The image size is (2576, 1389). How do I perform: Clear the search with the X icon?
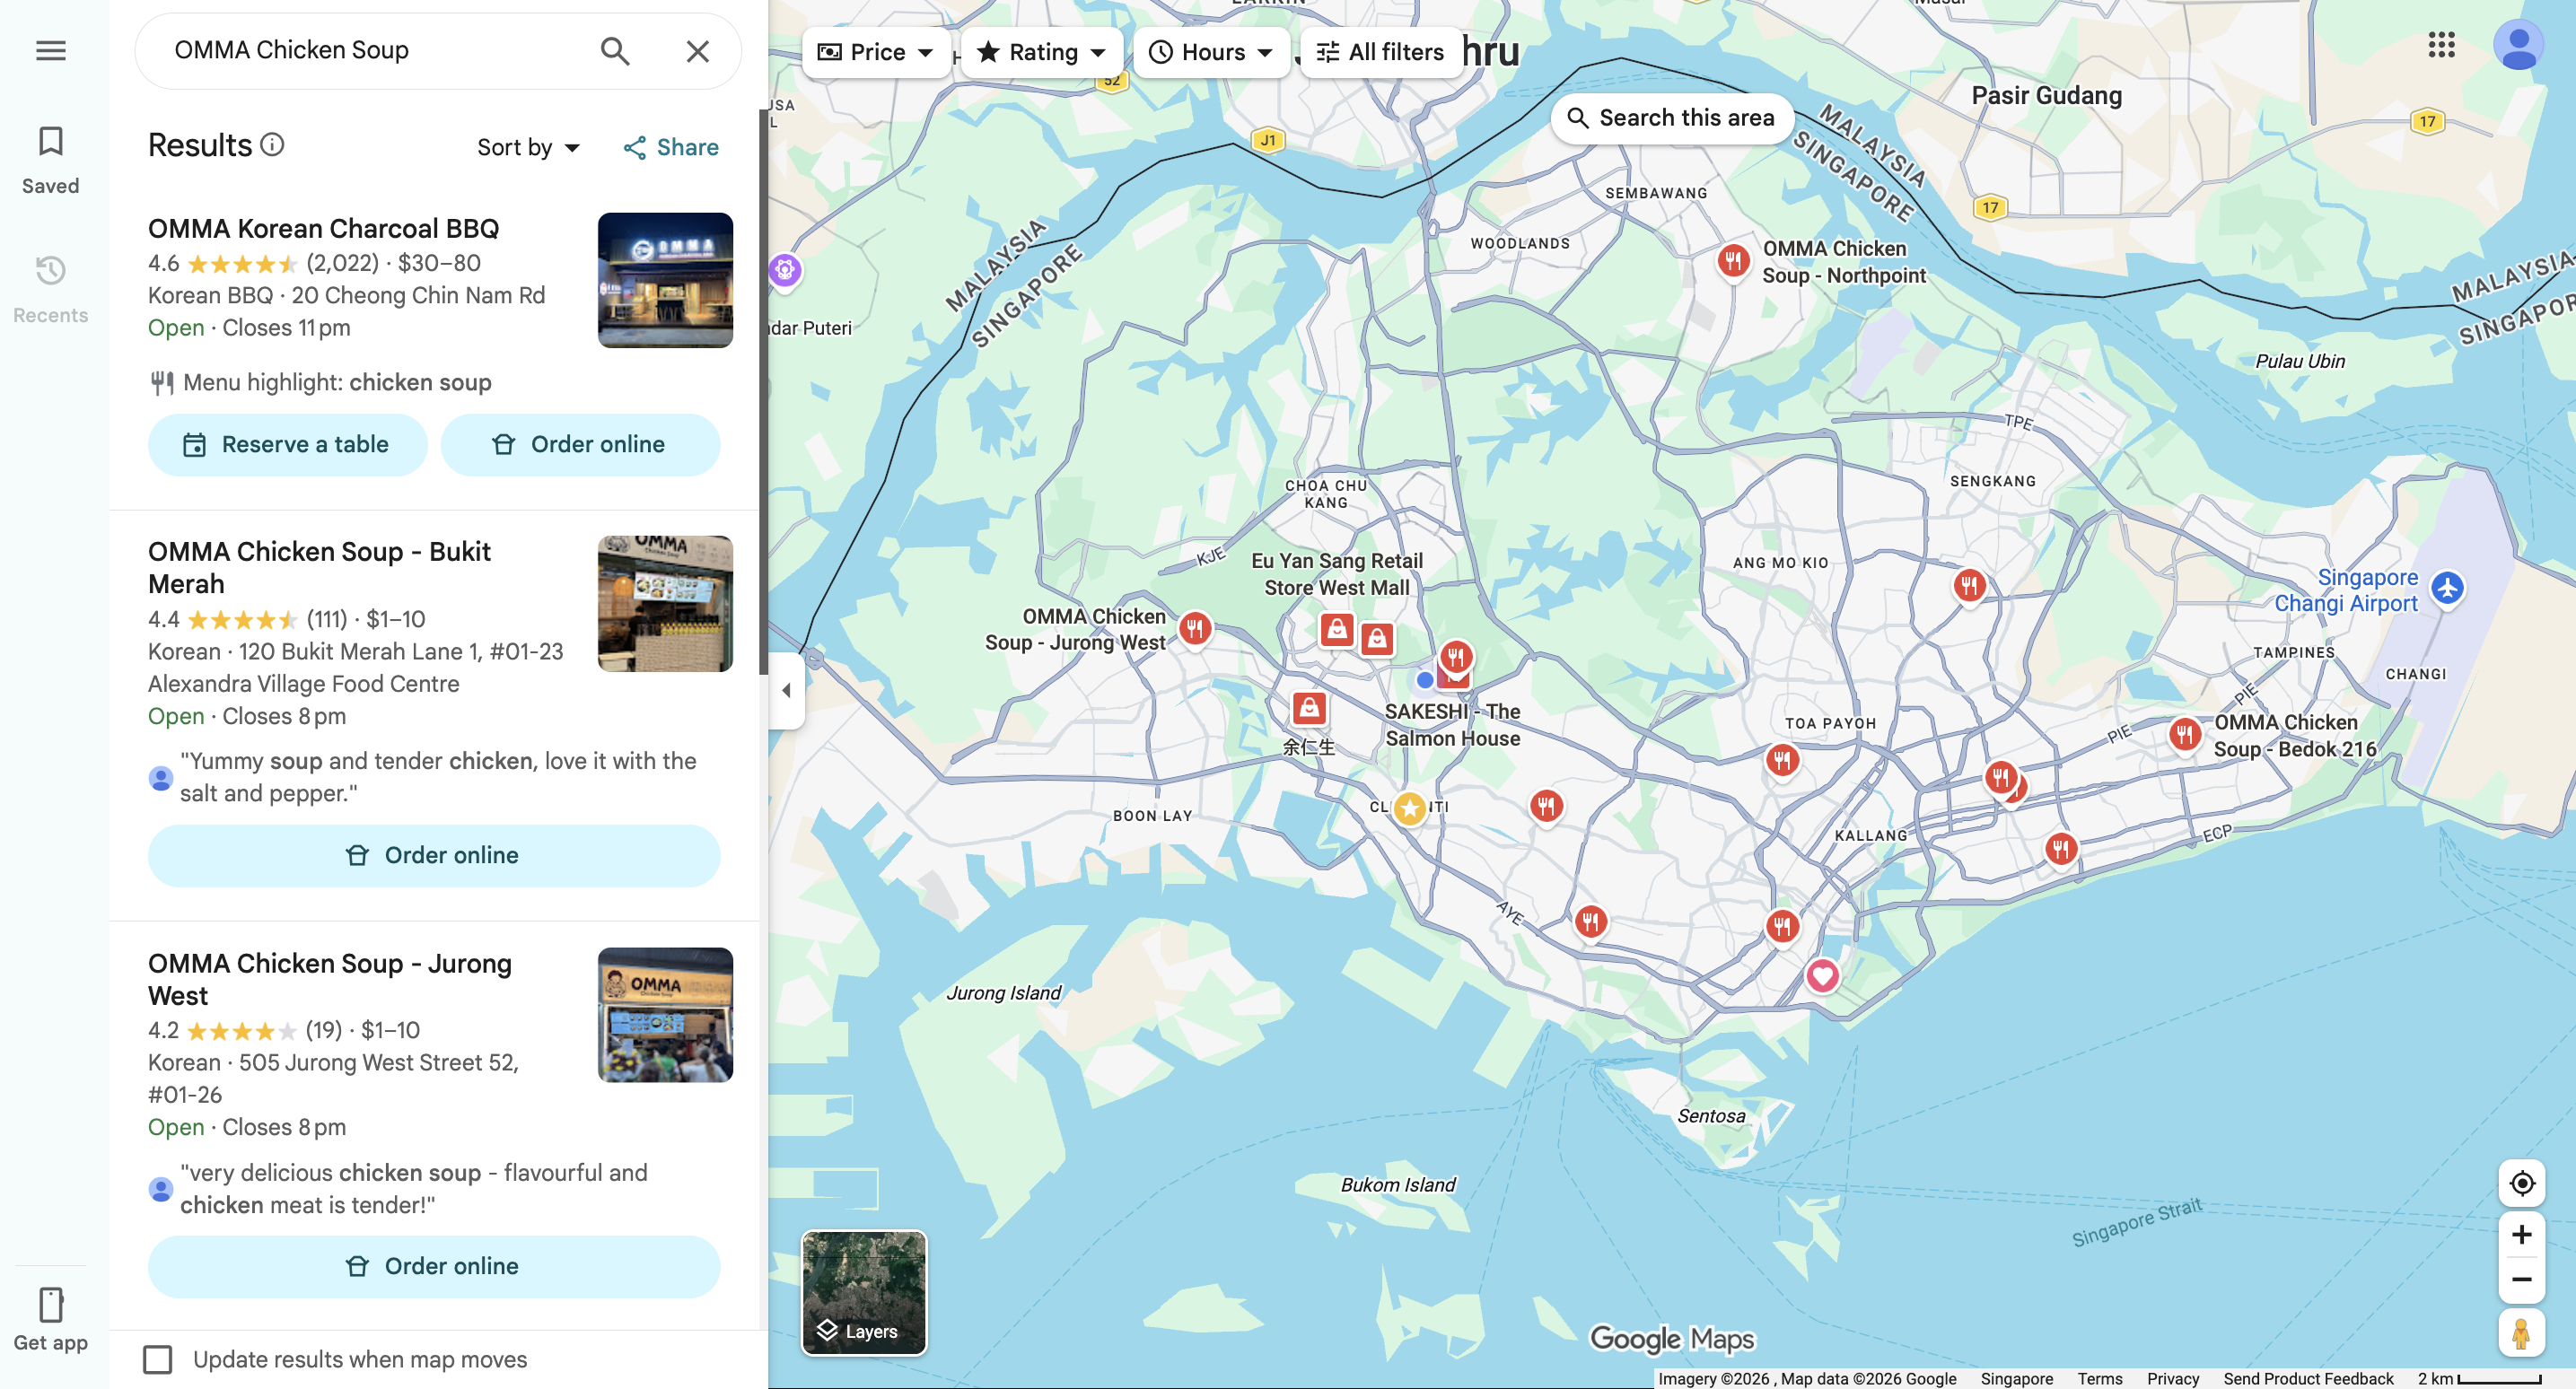(698, 50)
